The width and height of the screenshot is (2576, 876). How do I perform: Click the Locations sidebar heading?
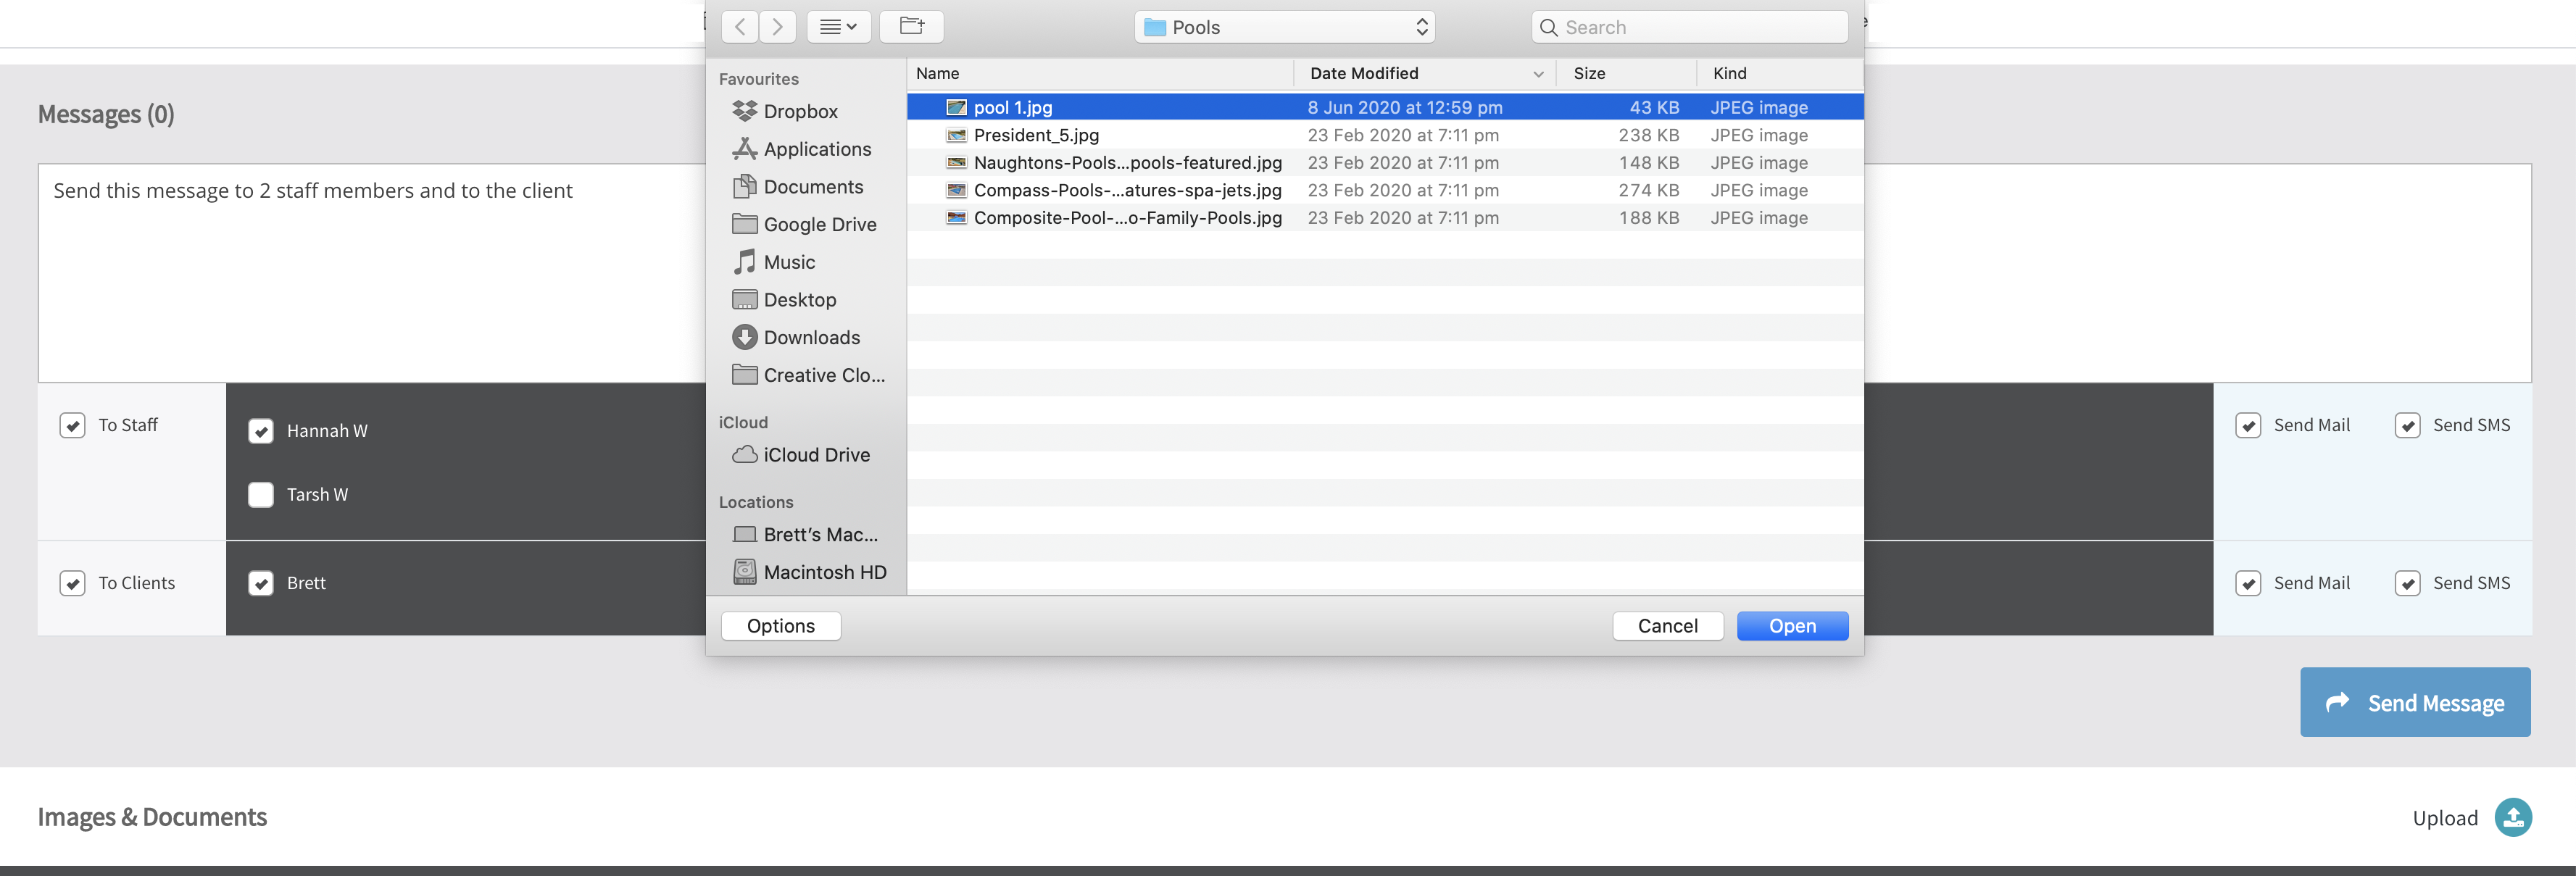(755, 502)
